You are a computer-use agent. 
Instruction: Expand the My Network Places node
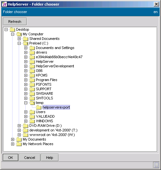12,144
